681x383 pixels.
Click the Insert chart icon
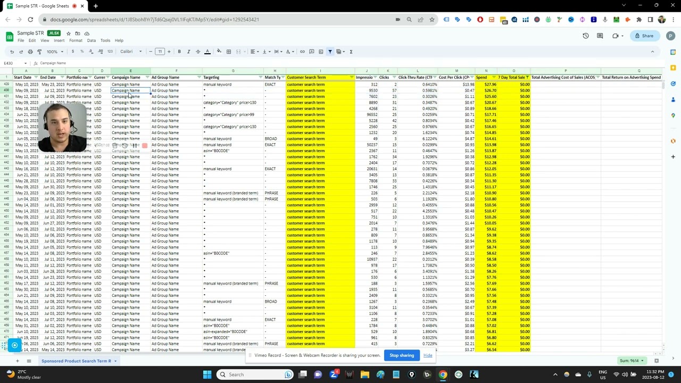321,52
